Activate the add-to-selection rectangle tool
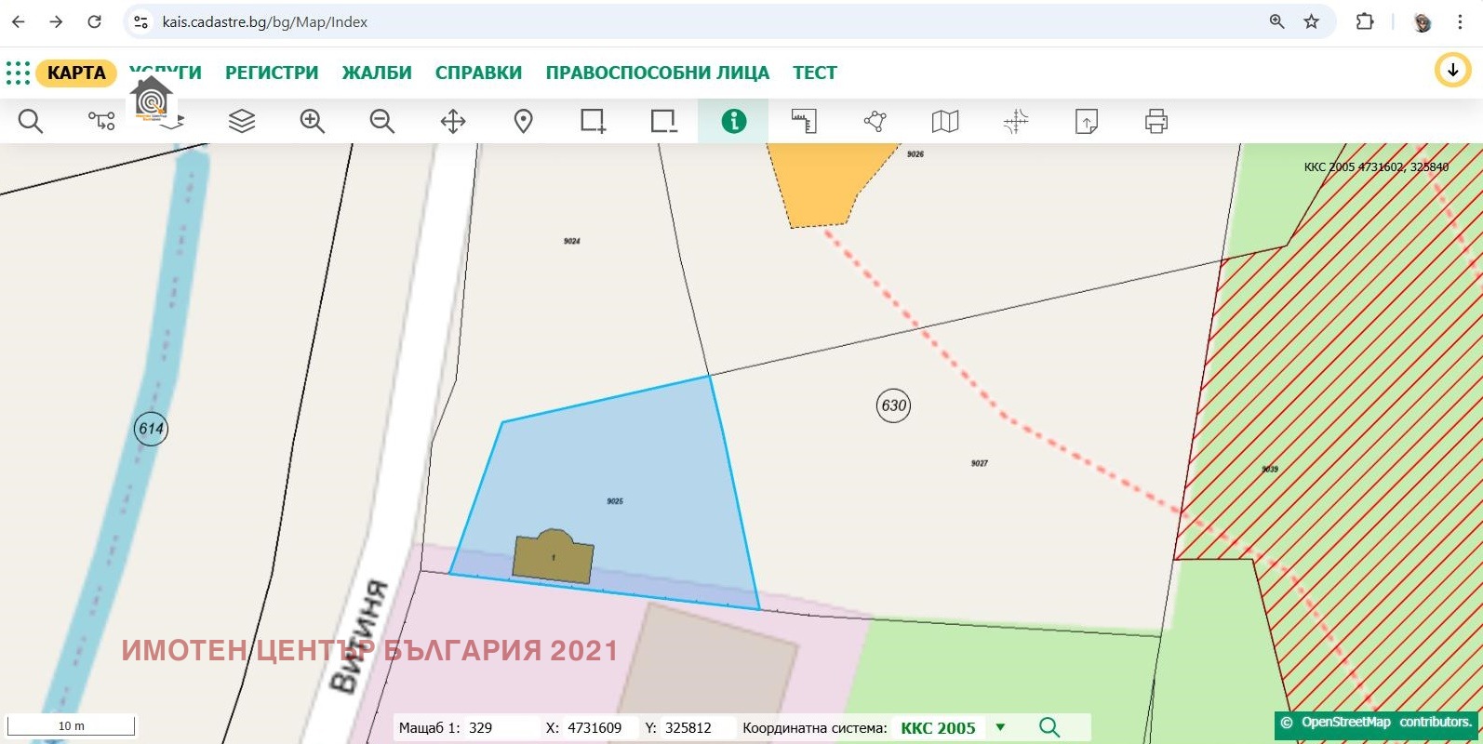 click(x=594, y=121)
